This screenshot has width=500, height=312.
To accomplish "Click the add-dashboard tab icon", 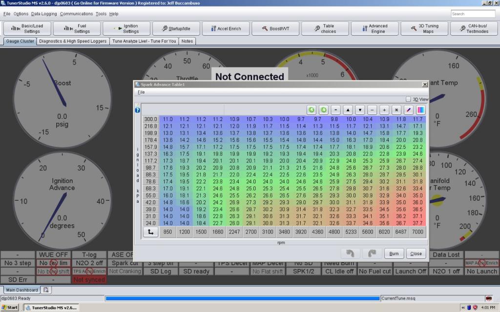I will [45, 290].
